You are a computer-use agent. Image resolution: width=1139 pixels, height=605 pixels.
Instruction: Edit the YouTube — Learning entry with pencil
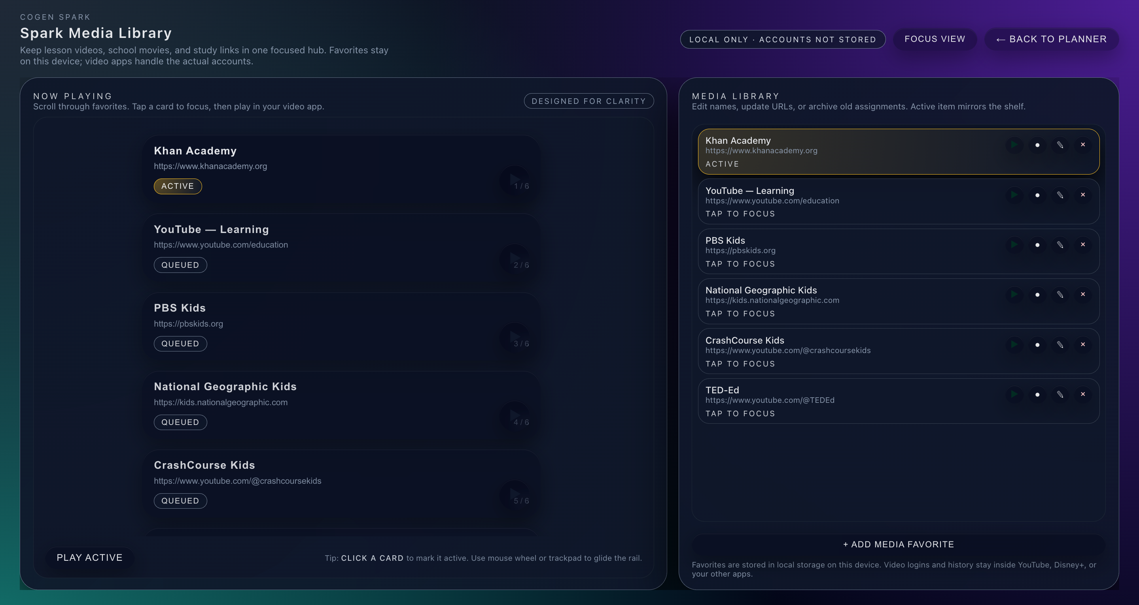[x=1060, y=195]
